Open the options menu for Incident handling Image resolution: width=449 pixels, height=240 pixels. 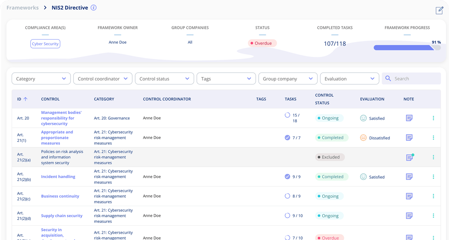pos(433,177)
